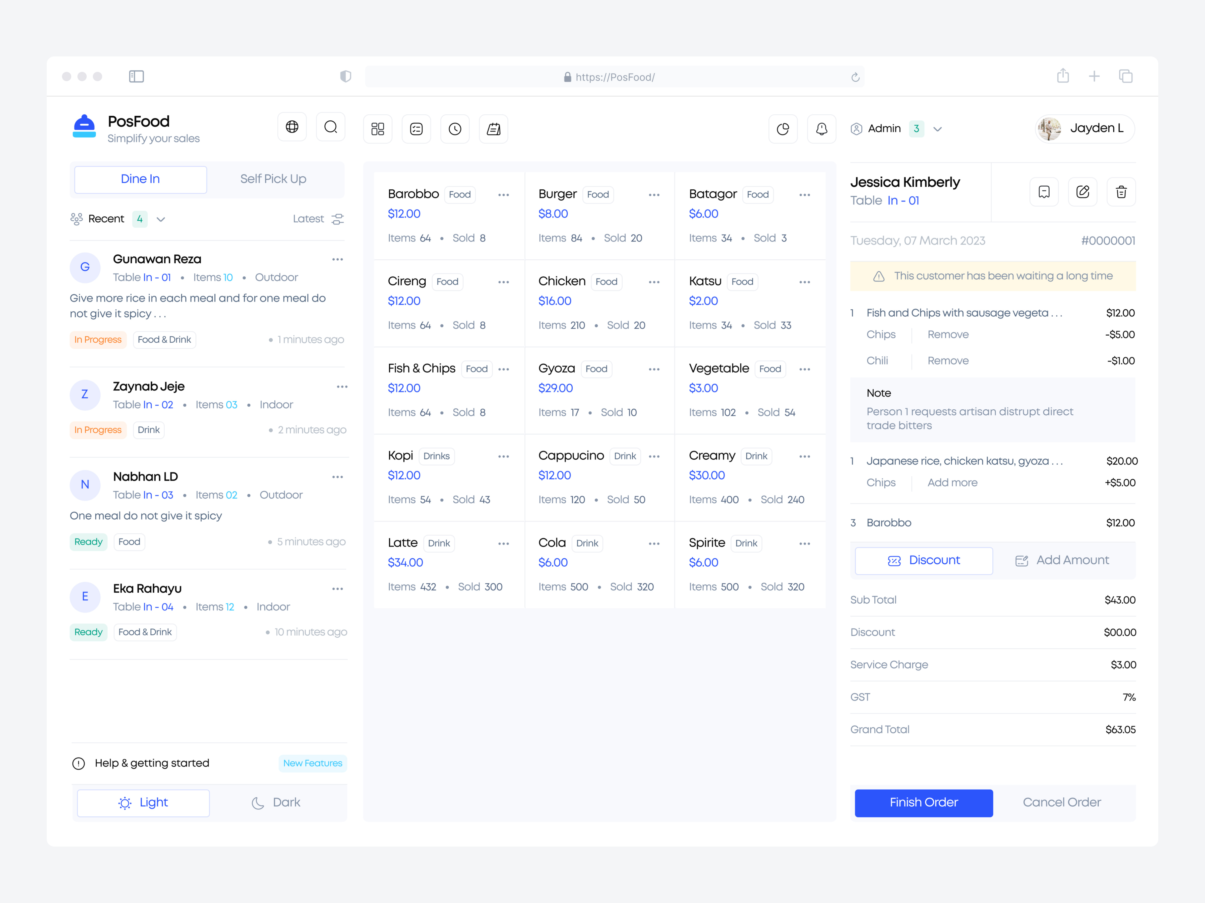1205x903 pixels.
Task: Select the Dine In tab
Action: (141, 179)
